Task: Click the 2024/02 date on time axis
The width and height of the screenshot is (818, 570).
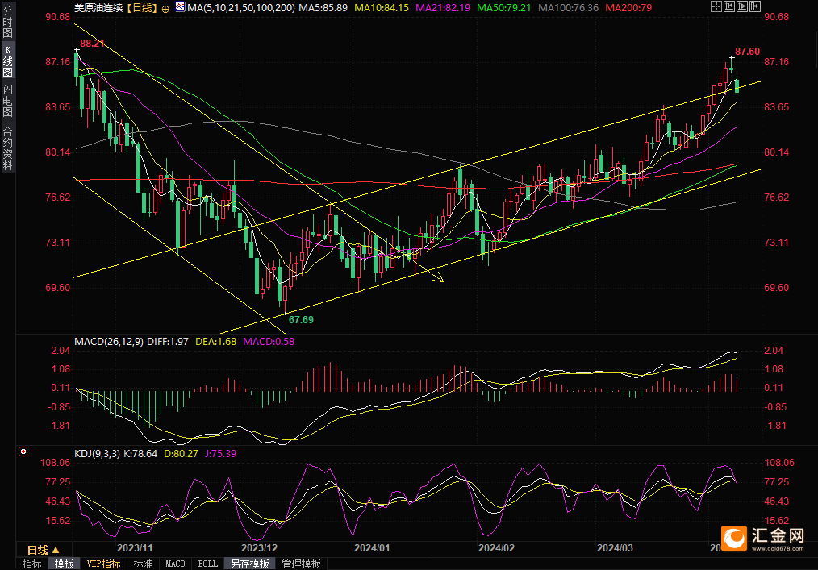Action: (497, 548)
